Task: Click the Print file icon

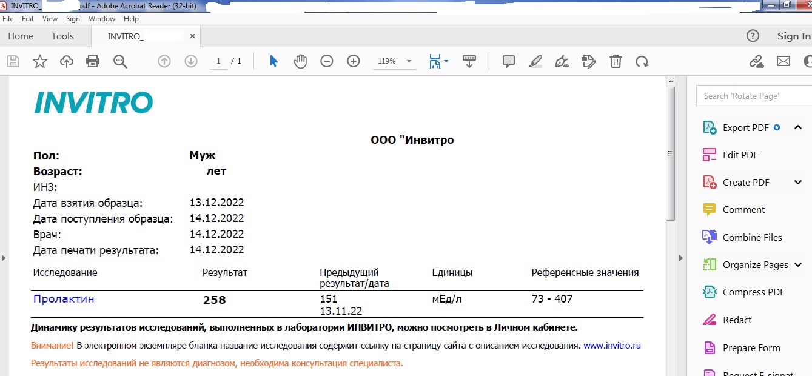Action: click(93, 61)
